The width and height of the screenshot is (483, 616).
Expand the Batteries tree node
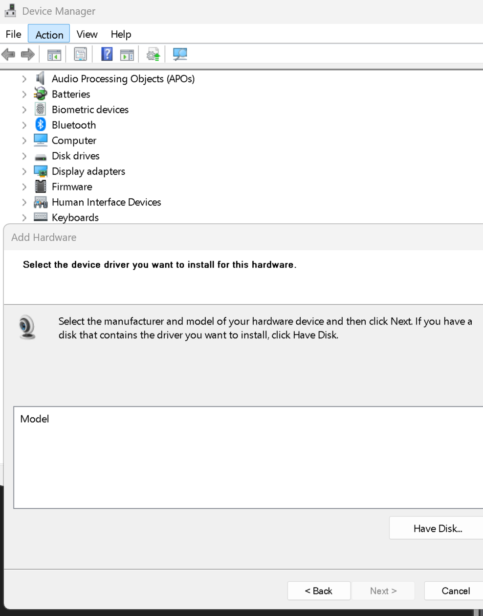[24, 94]
